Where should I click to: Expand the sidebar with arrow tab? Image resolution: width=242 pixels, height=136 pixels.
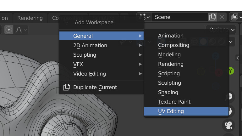coord(238,58)
